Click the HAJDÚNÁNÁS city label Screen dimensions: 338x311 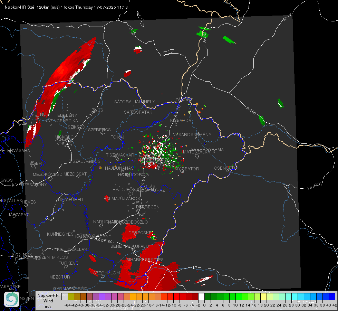pos(119,168)
